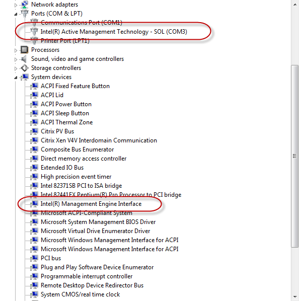The height and width of the screenshot is (301, 299).
Task: Expand the Storage controllers node
Action: tap(16, 68)
